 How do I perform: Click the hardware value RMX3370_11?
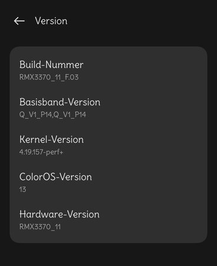tap(40, 227)
